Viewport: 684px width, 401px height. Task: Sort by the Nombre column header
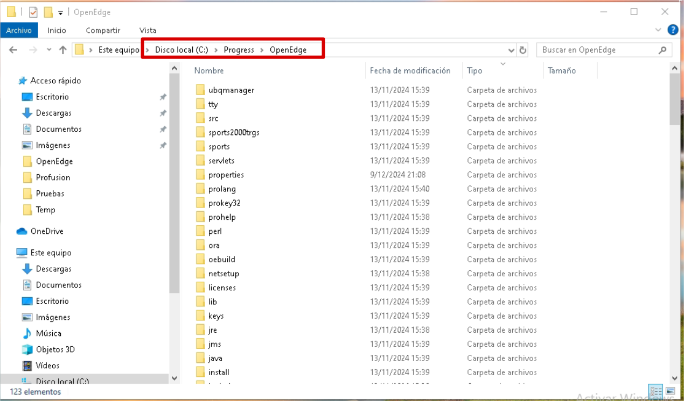click(209, 70)
